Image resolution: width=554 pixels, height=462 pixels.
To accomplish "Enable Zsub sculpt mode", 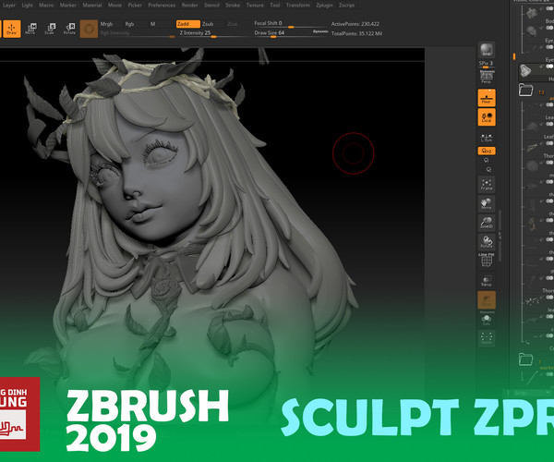I will tap(208, 24).
